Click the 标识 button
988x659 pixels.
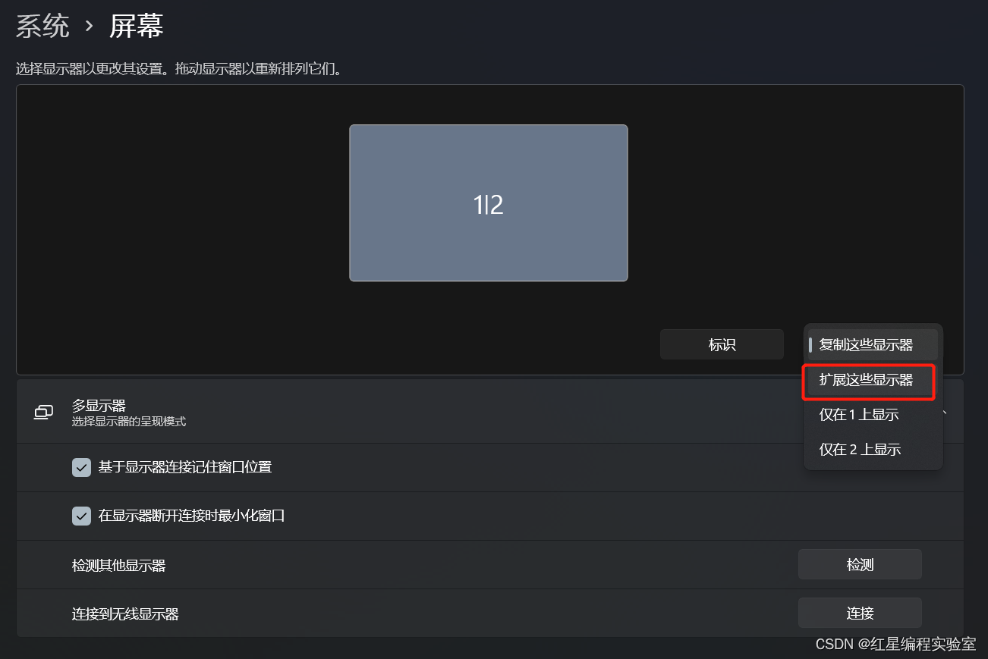coord(722,344)
